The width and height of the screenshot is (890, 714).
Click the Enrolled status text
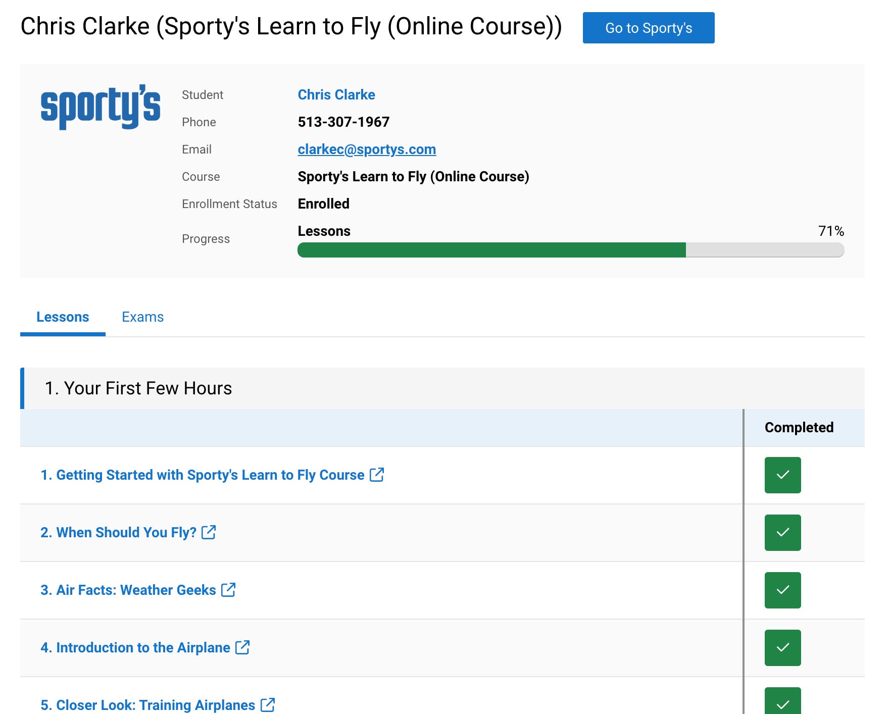coord(323,204)
